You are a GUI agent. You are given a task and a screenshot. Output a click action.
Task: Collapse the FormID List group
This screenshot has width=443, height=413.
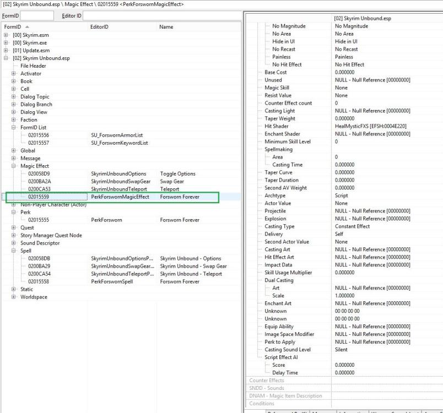click(x=13, y=127)
